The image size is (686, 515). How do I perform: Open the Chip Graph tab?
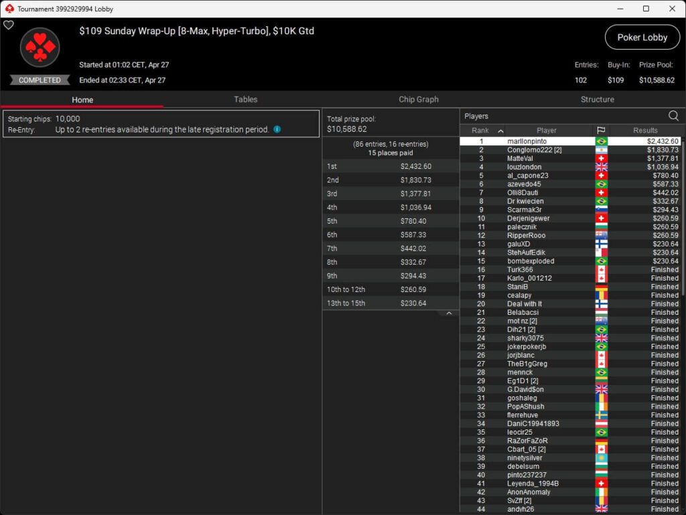[419, 99]
